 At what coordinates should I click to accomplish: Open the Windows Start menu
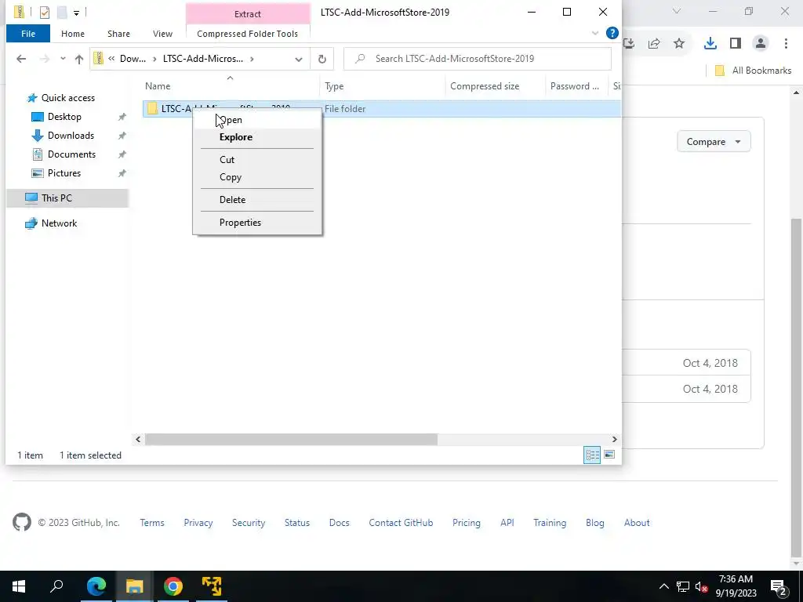tap(19, 586)
